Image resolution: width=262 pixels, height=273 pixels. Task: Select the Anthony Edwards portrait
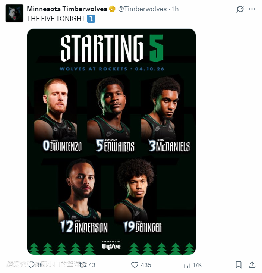(x=110, y=108)
